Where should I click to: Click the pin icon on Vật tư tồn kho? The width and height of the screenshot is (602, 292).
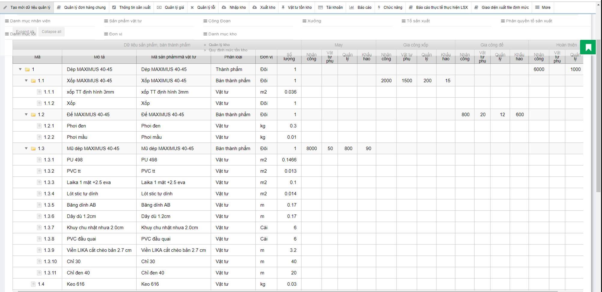pos(283,8)
